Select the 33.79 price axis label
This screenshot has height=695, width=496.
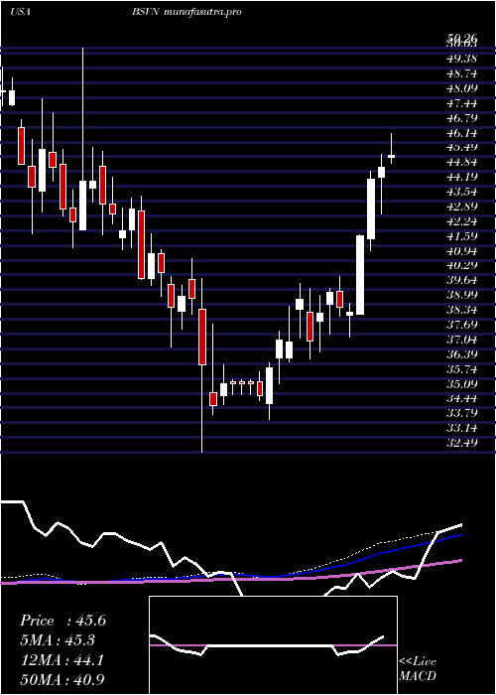(462, 413)
